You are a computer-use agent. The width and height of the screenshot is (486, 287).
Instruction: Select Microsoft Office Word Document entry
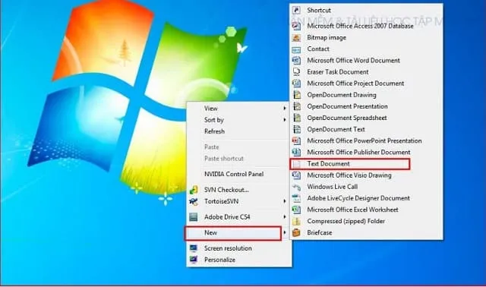click(366, 61)
